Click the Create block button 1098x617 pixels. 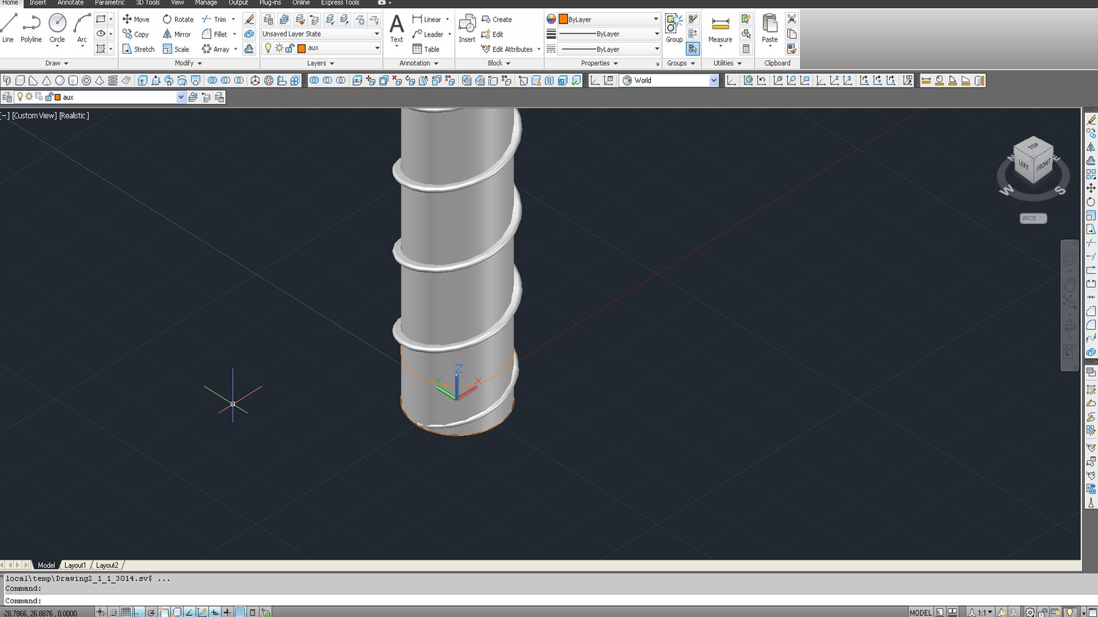(x=496, y=19)
